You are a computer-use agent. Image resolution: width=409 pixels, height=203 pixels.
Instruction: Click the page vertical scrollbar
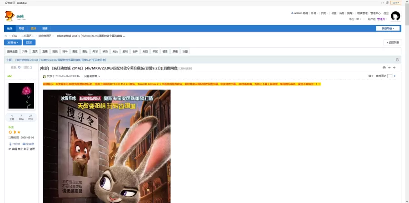coord(407,101)
